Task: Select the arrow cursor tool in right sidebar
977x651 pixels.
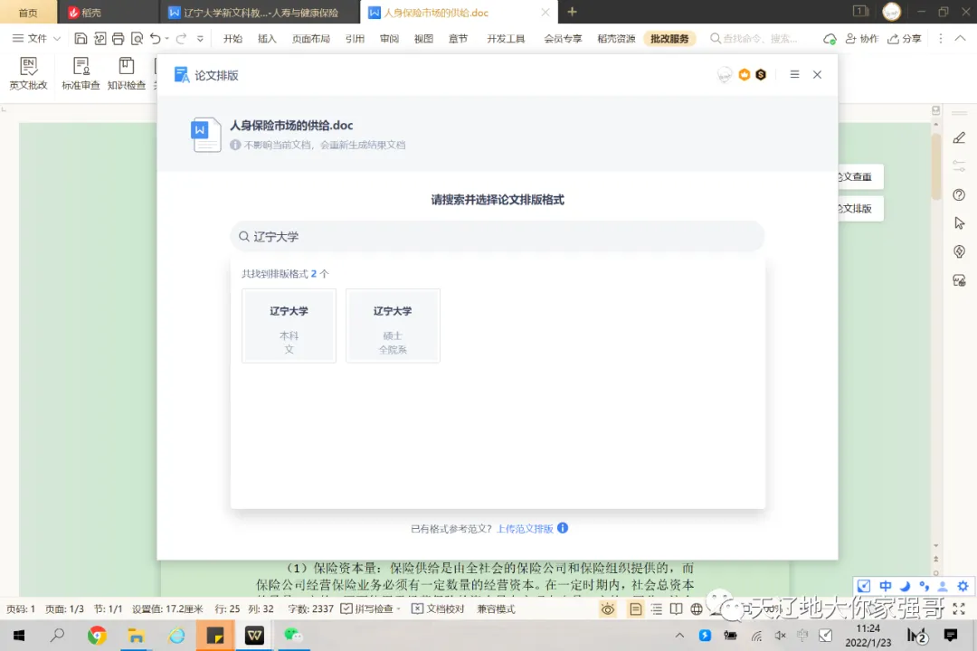Action: (x=960, y=223)
